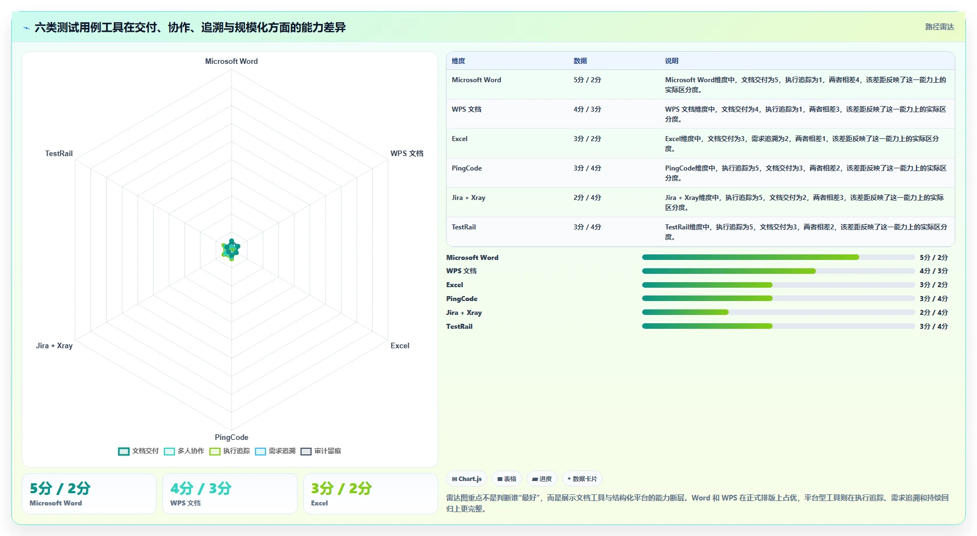Click the 说明 column header

[x=672, y=61]
